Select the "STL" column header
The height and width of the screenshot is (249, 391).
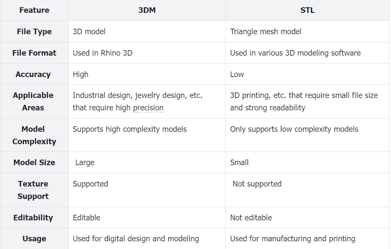307,10
